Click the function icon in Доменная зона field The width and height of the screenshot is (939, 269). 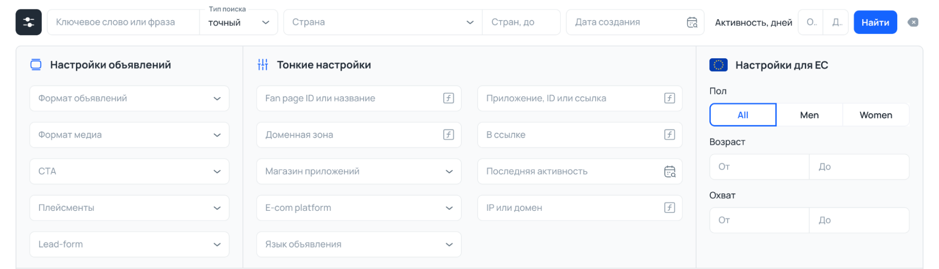pyautogui.click(x=449, y=135)
